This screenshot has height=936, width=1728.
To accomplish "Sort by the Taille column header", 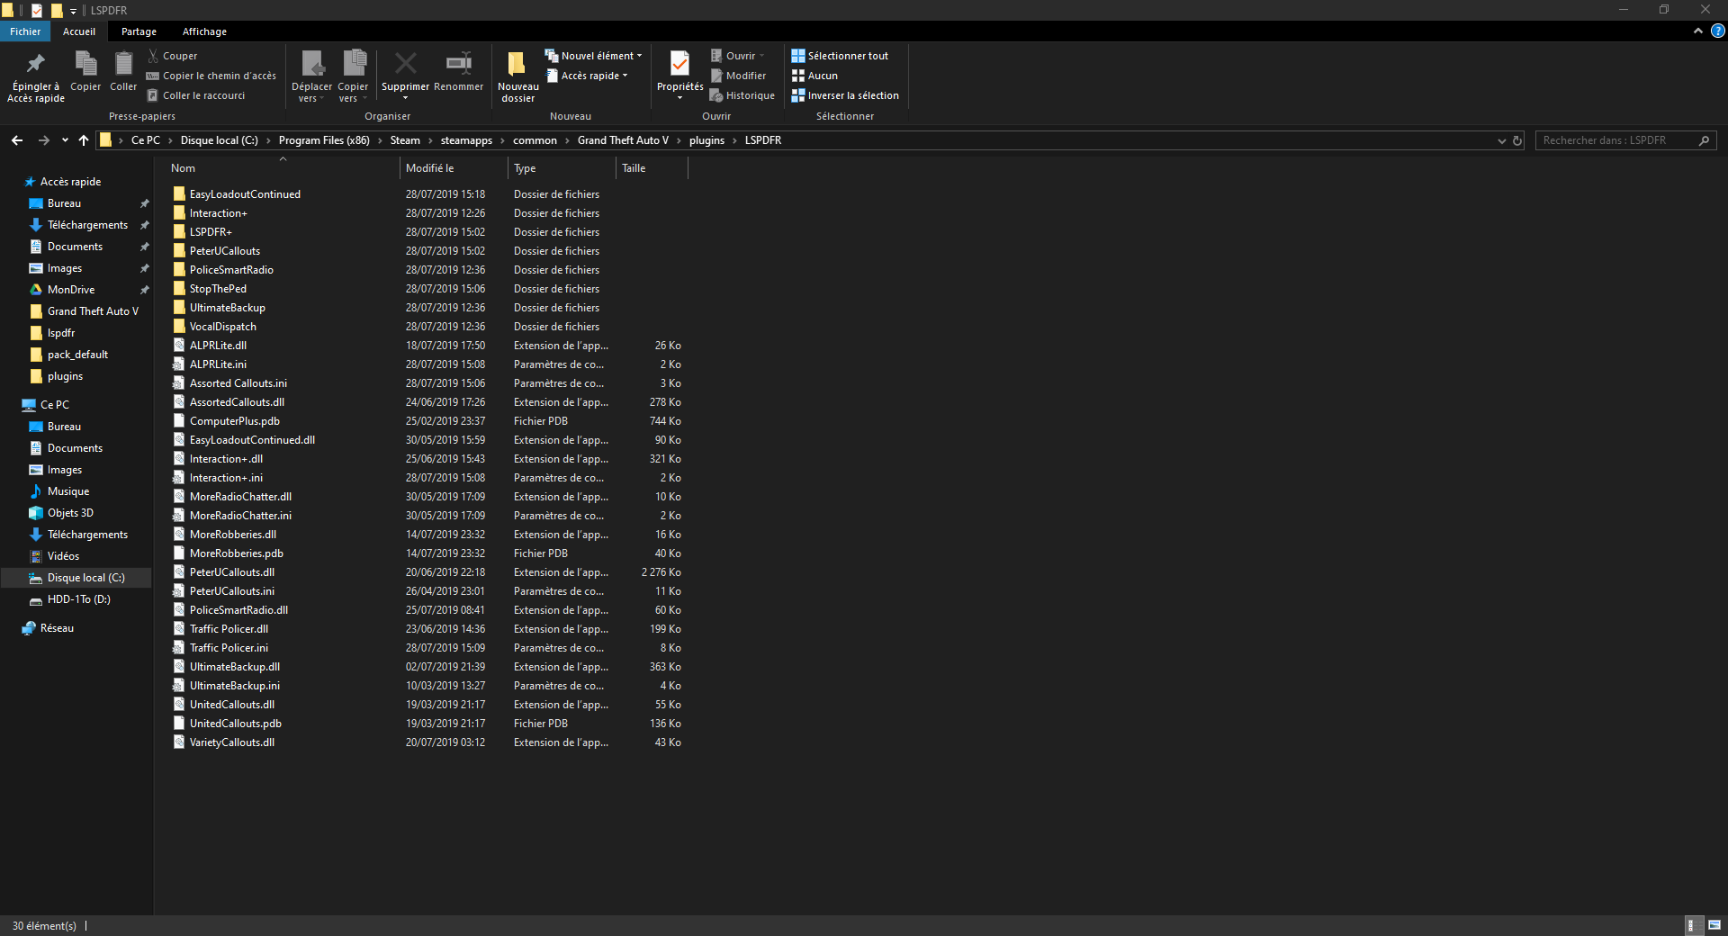I will 652,168.
